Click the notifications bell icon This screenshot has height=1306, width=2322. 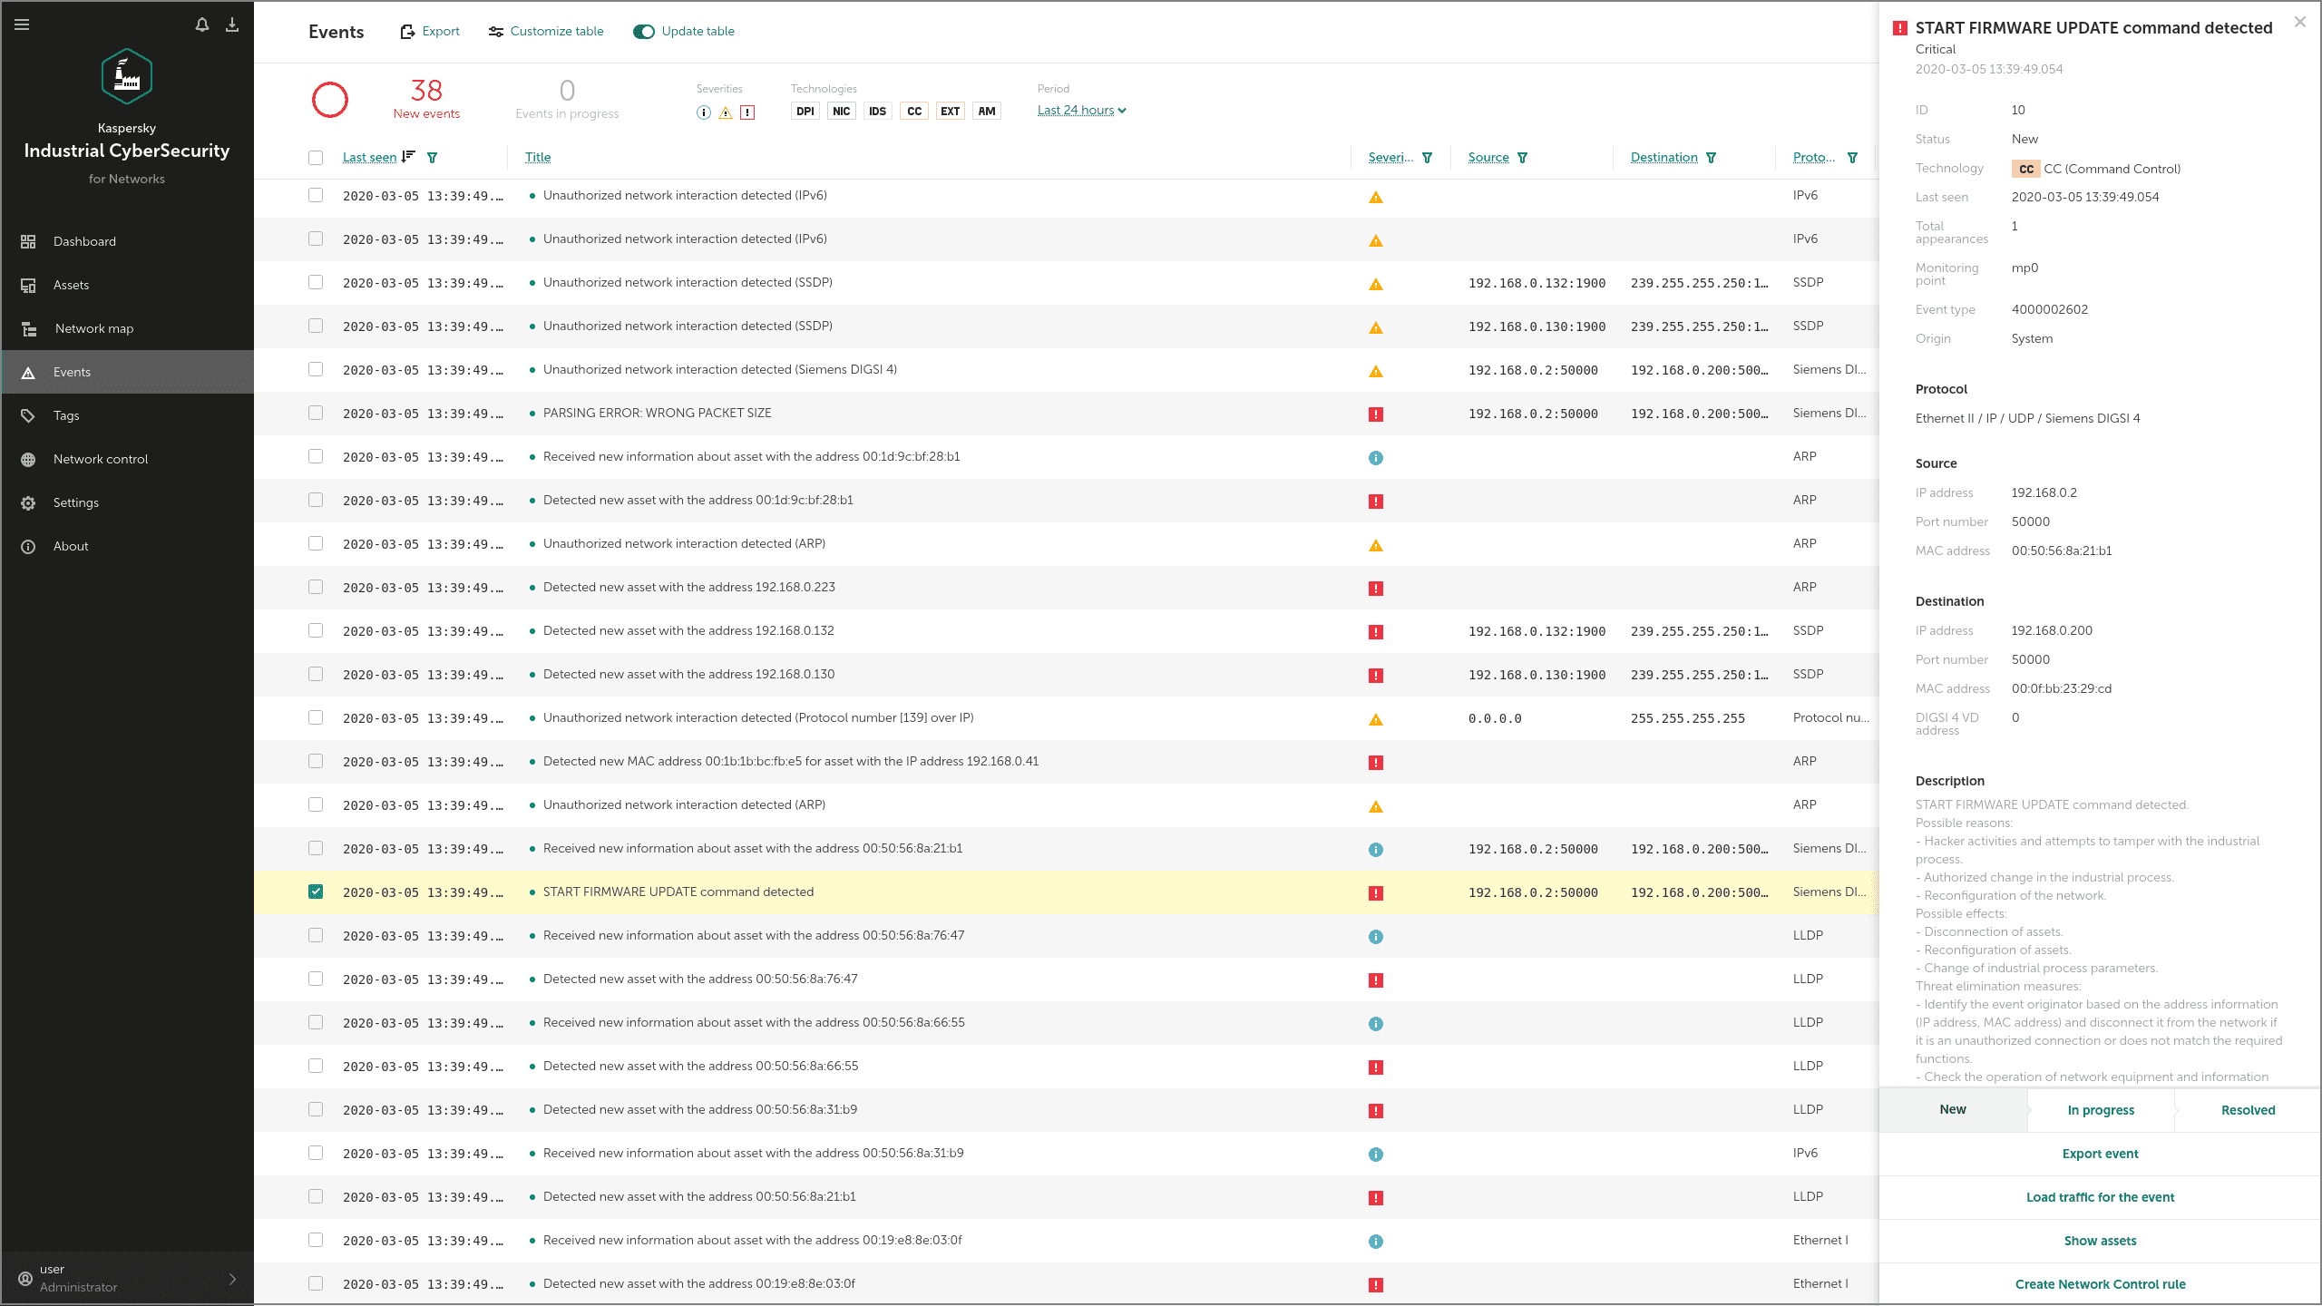click(201, 25)
